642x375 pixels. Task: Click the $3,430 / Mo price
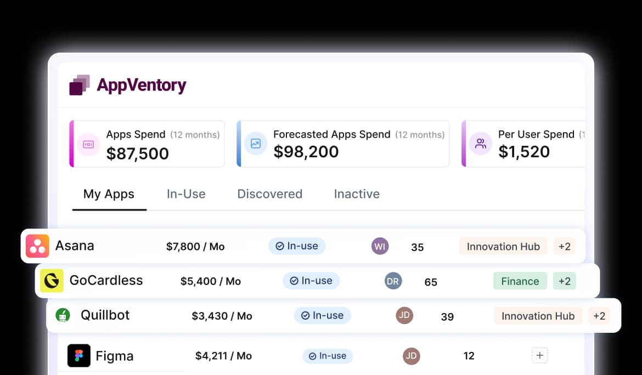pos(222,316)
